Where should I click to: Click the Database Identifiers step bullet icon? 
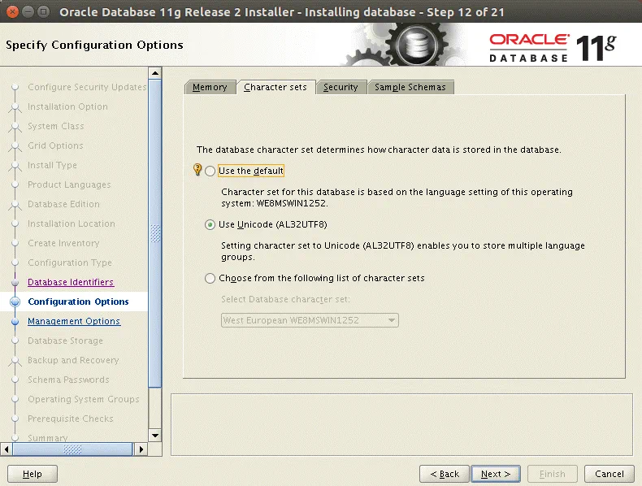[x=14, y=282]
